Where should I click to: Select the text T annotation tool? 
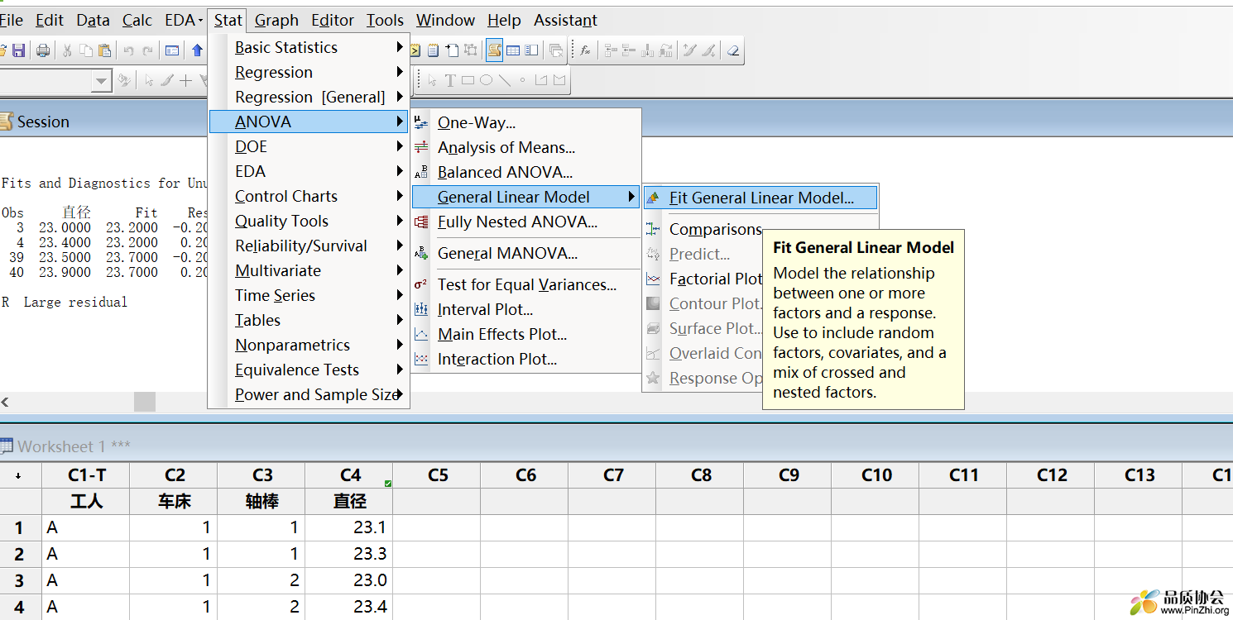pyautogui.click(x=450, y=80)
